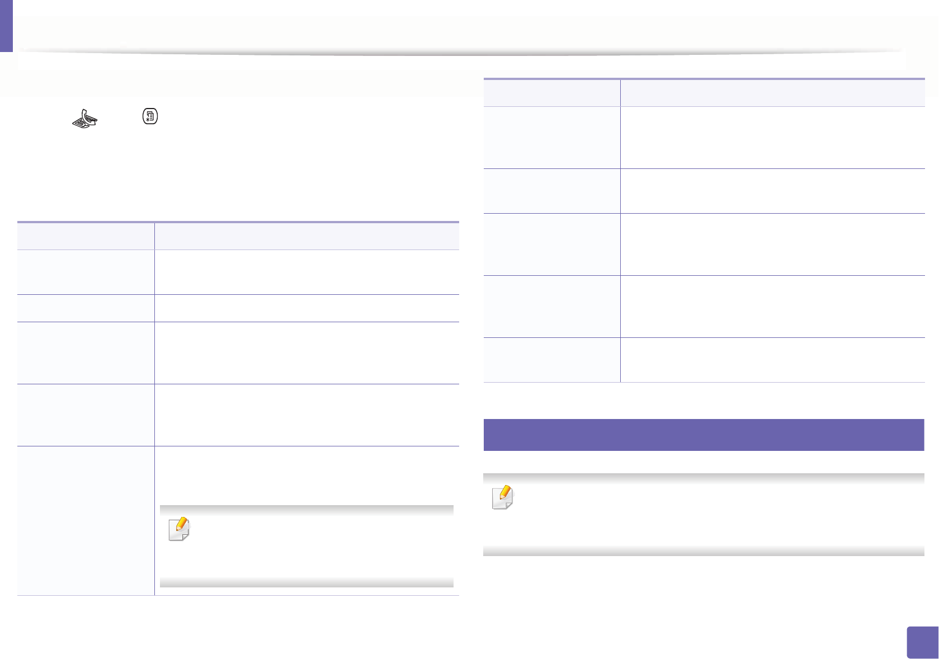Click the pencil note icon under the purple bar
The width and height of the screenshot is (939, 659).
(502, 498)
